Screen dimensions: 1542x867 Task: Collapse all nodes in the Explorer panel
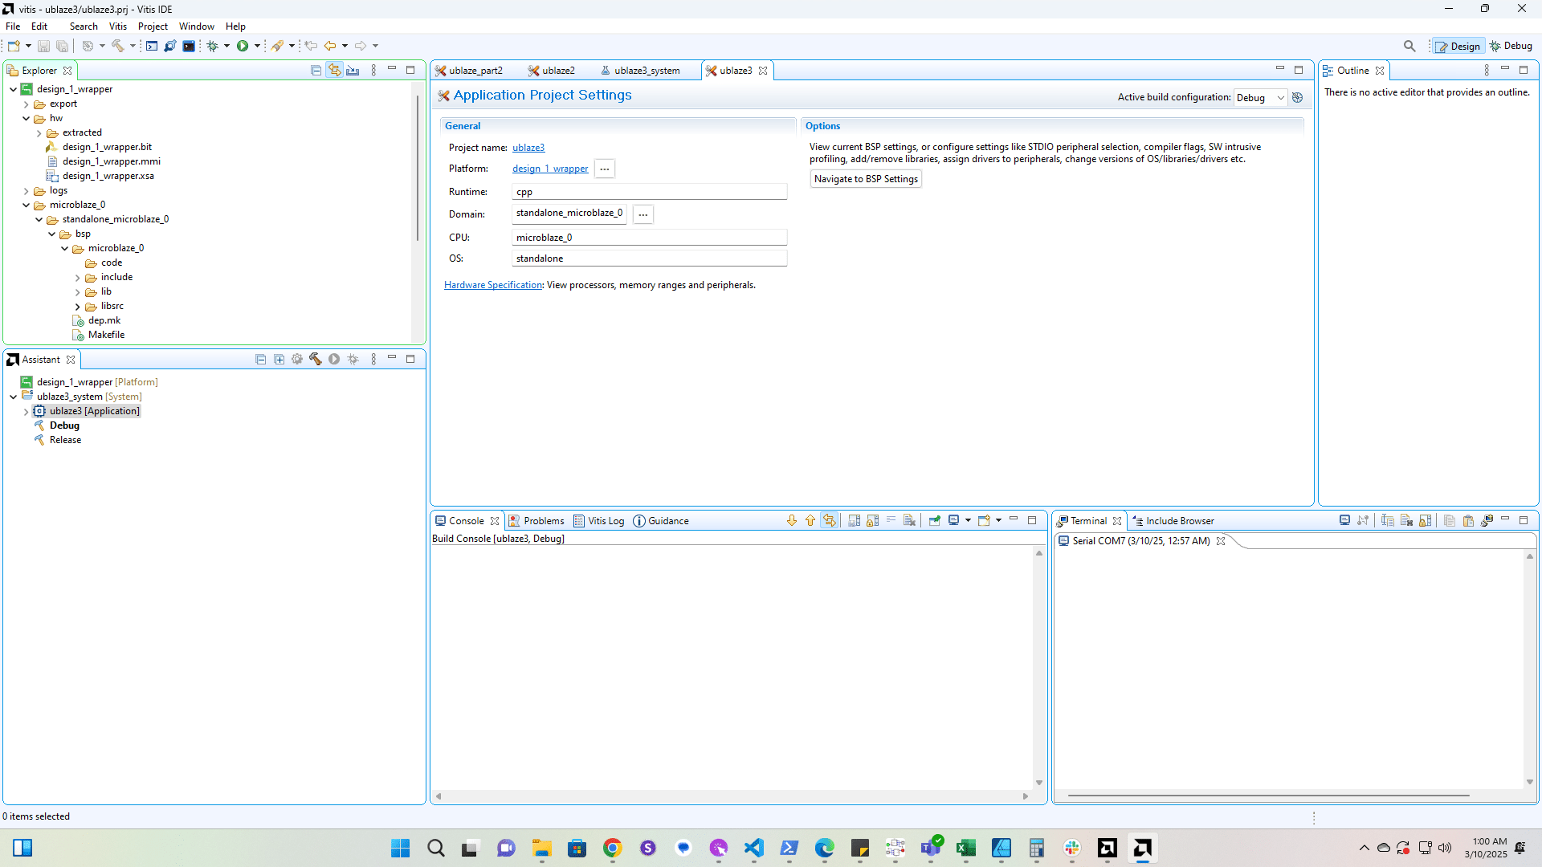coord(316,70)
